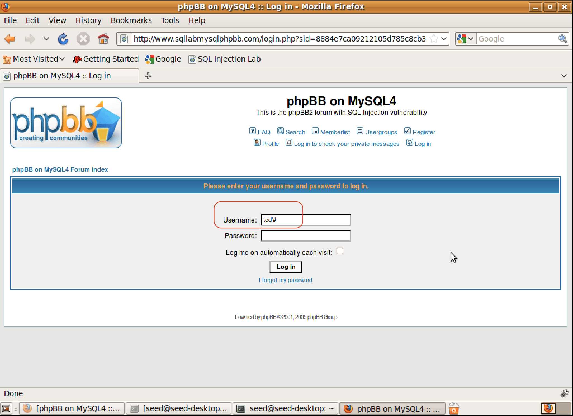Open the Usergroups link
Viewport: 573px width, 416px height.
tap(381, 132)
